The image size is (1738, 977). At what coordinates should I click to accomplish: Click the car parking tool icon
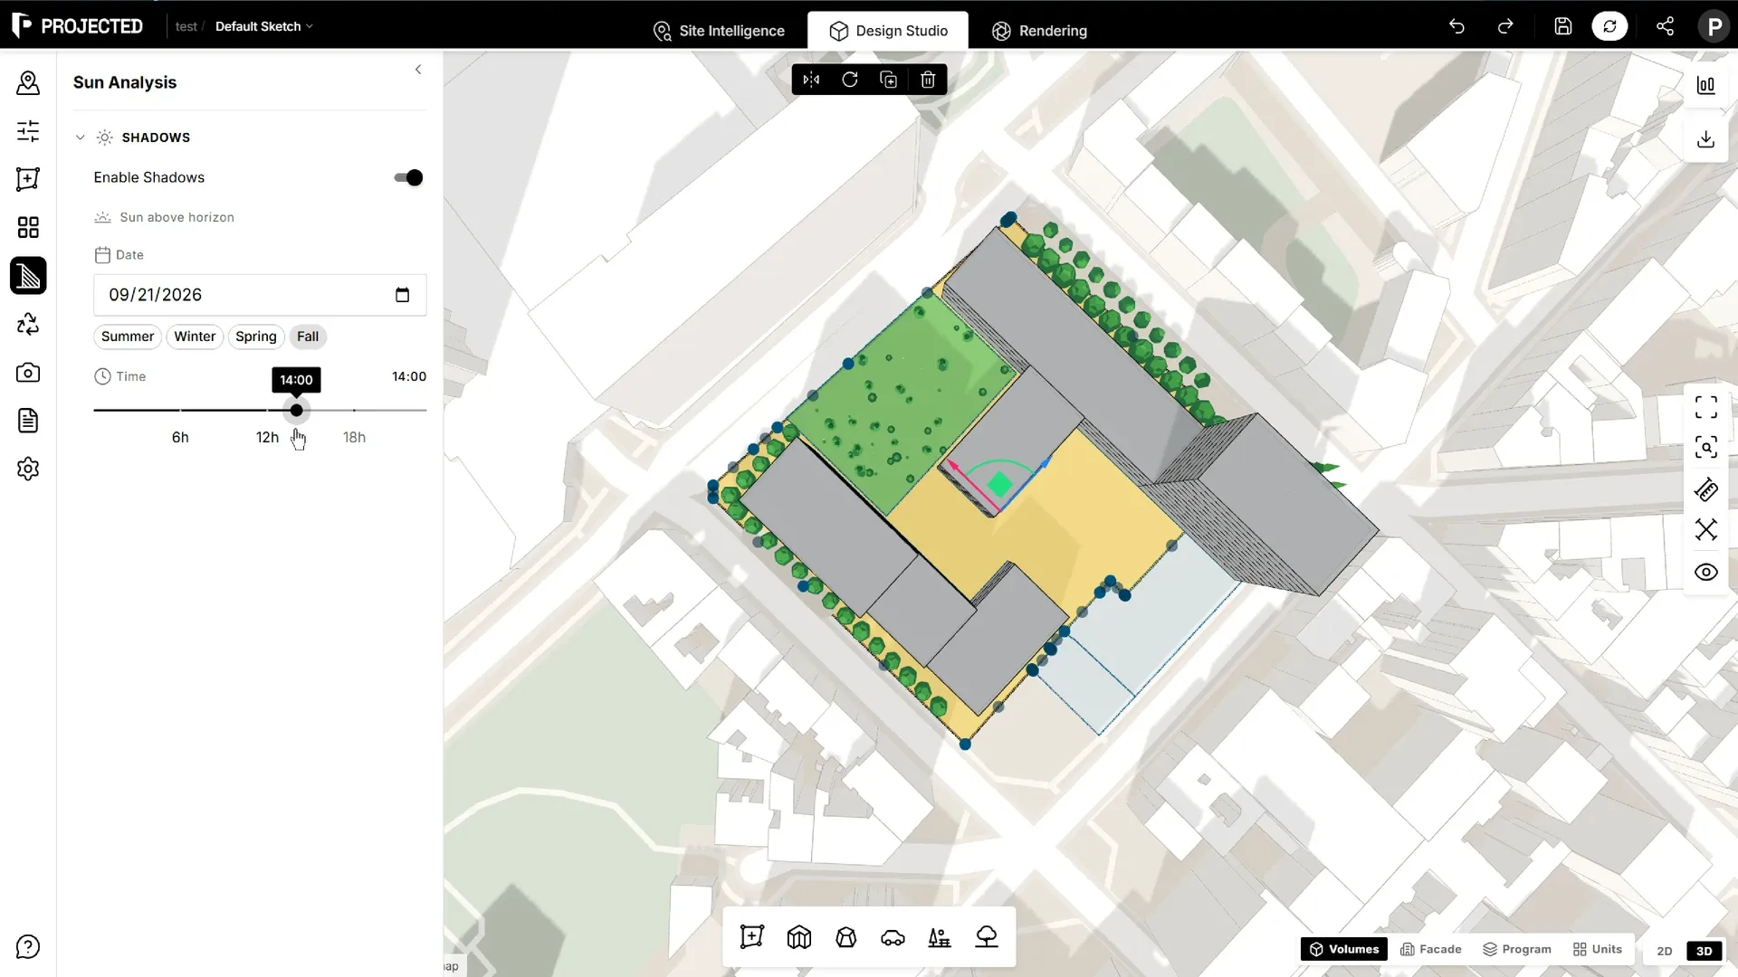pyautogui.click(x=893, y=937)
